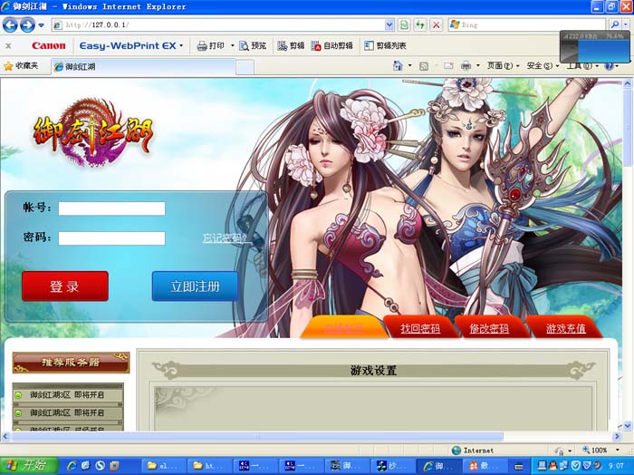Switch to the 找回密码 tab
Image resolution: width=634 pixels, height=475 pixels.
[420, 328]
